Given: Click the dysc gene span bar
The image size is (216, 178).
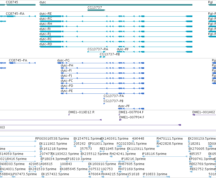Looking at the screenshot, I should tap(116, 5).
